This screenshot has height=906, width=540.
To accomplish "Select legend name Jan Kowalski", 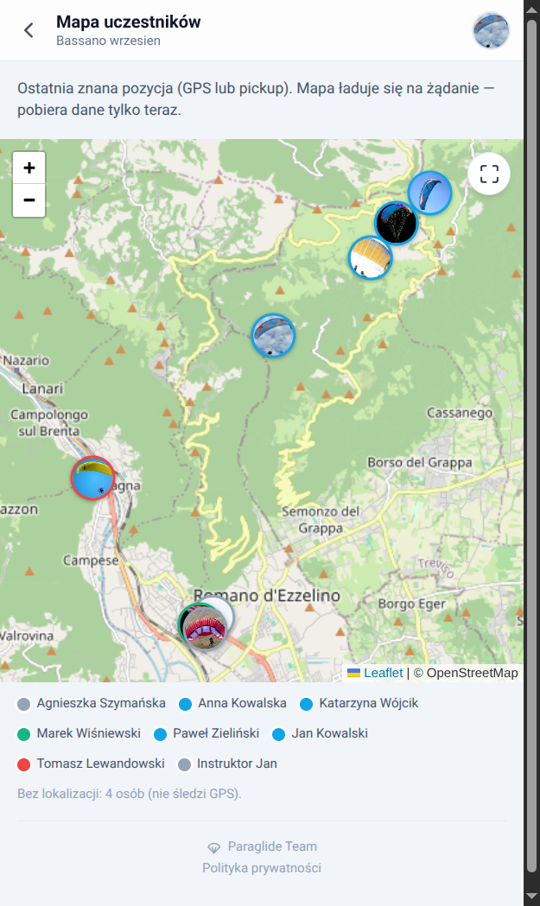I will (x=329, y=733).
